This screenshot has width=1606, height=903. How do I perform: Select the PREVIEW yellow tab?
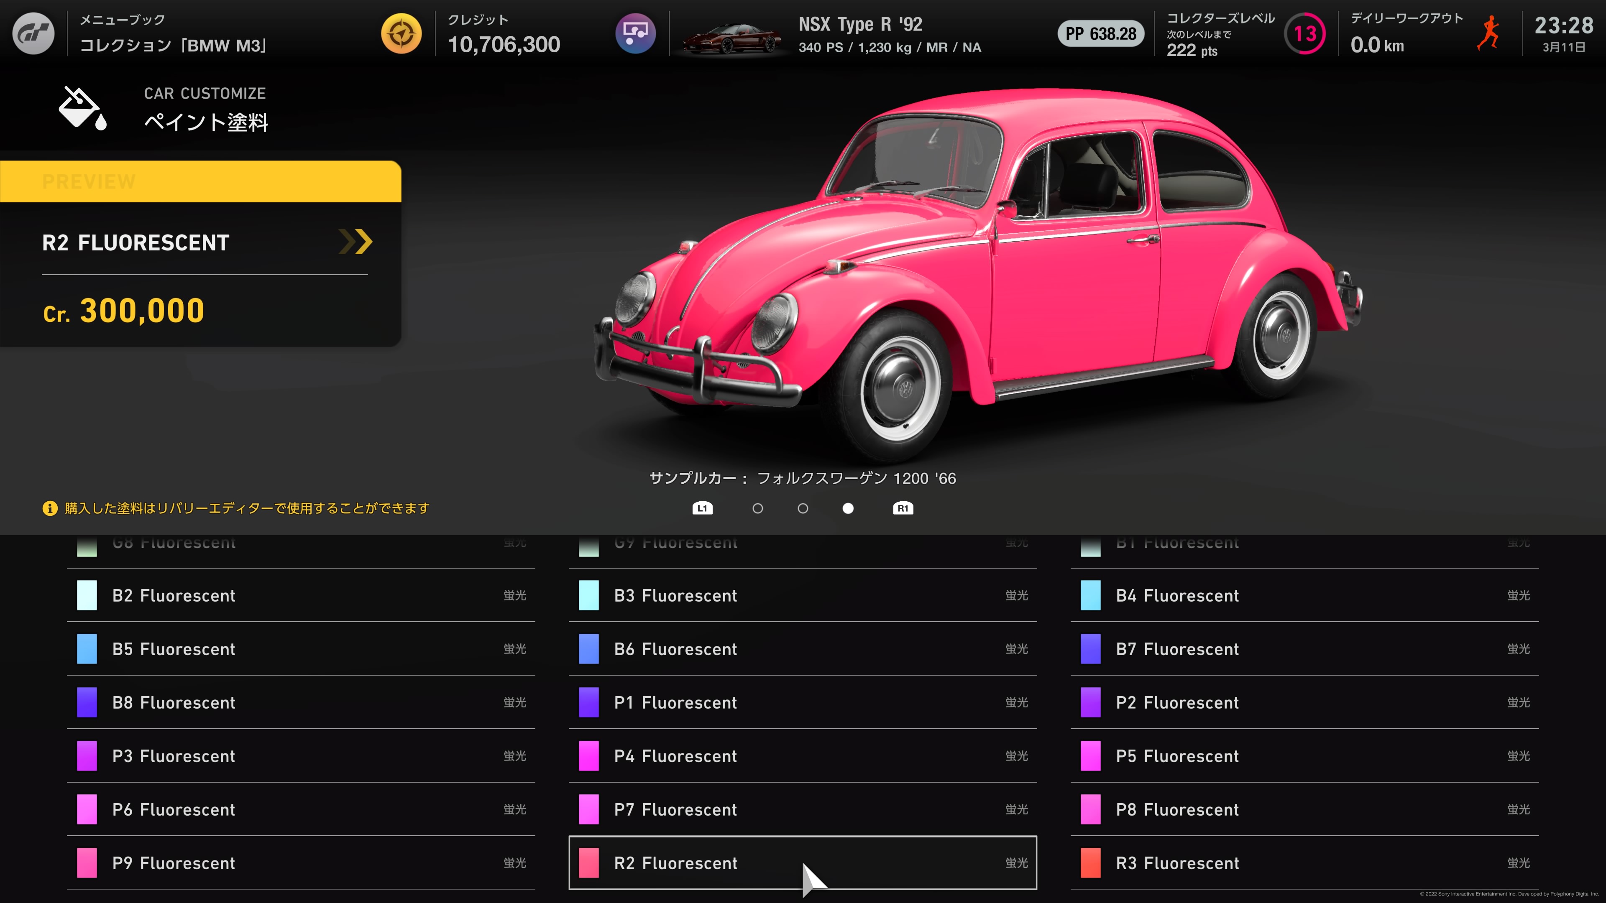200,181
